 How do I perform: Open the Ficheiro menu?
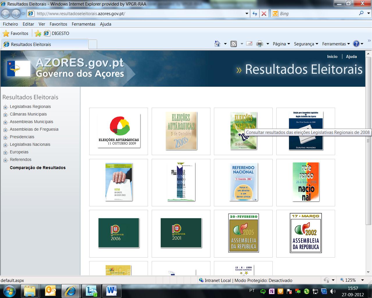point(10,24)
